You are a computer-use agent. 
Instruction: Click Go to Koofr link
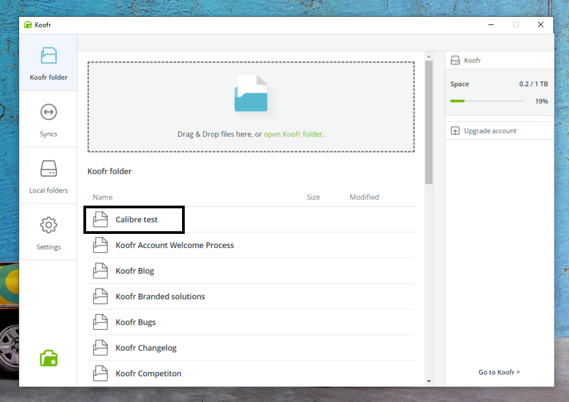click(x=499, y=372)
